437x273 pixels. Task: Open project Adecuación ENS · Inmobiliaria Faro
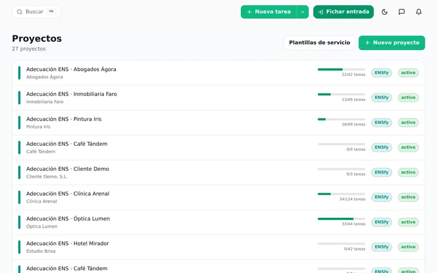(x=218, y=98)
